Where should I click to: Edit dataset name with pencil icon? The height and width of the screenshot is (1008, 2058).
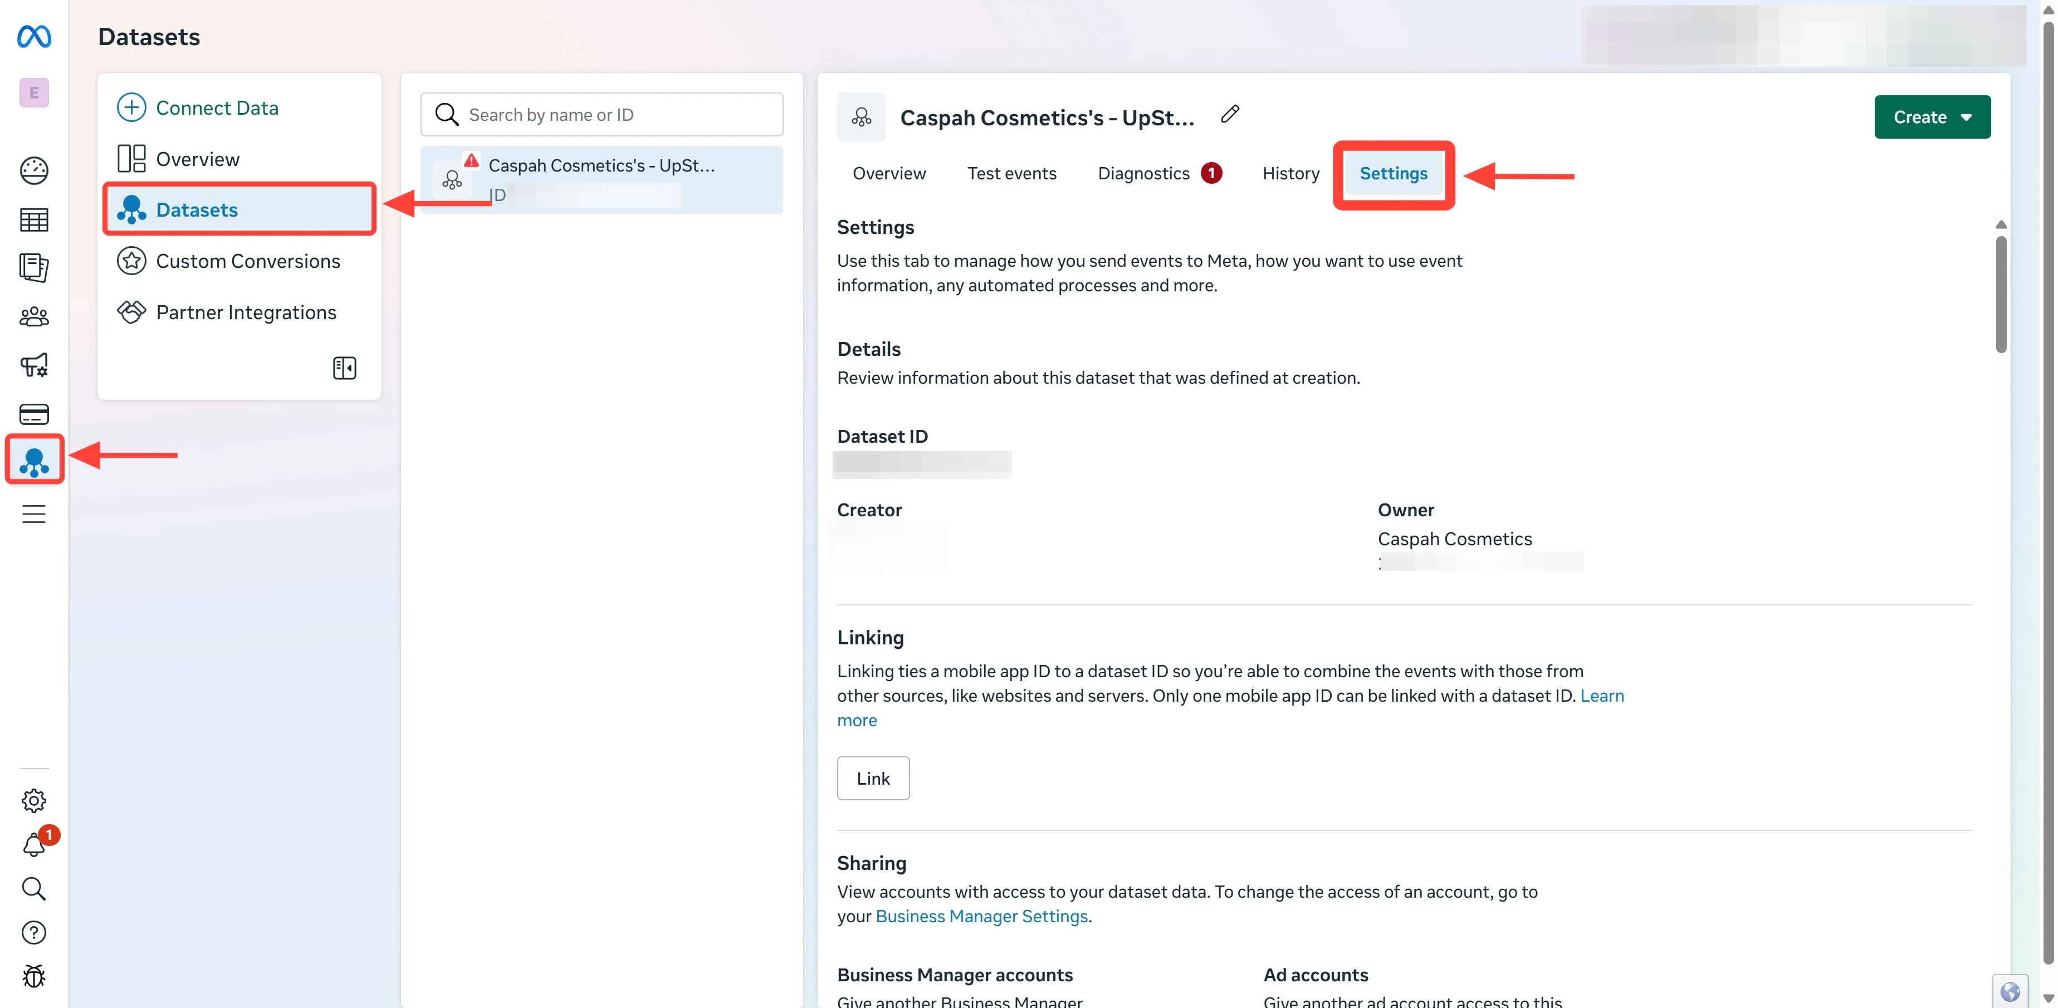pyautogui.click(x=1230, y=114)
